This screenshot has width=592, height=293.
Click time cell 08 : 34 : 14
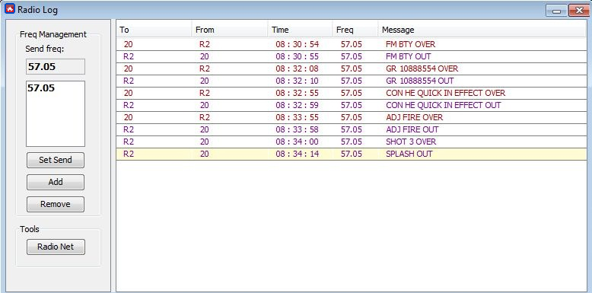click(297, 154)
